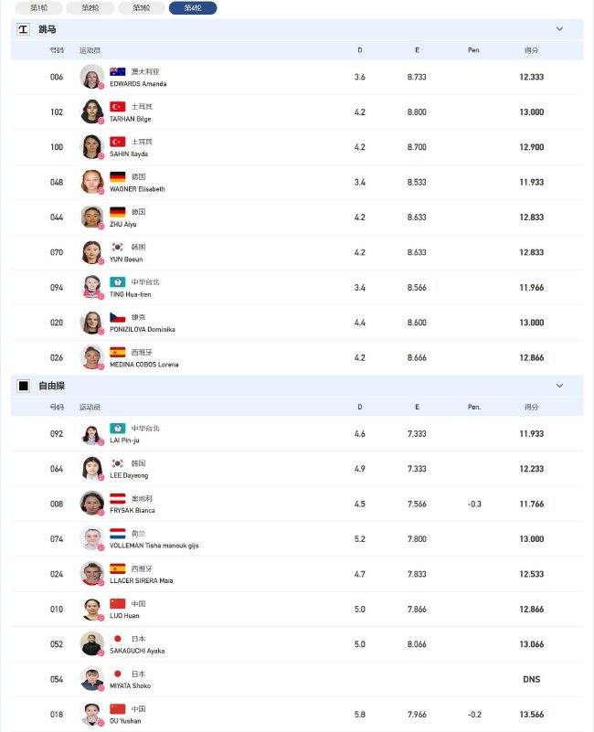
Task: Click the DNS result for MIYATA Shoko
Action: 531,679
